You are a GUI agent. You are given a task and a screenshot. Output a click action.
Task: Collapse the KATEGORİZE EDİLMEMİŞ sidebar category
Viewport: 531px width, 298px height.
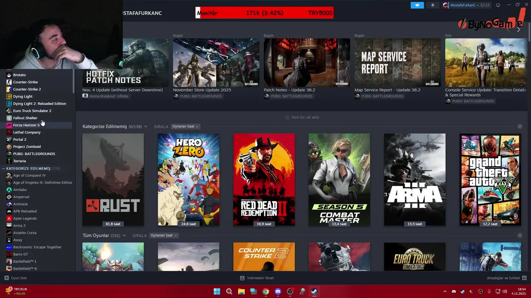point(3,168)
